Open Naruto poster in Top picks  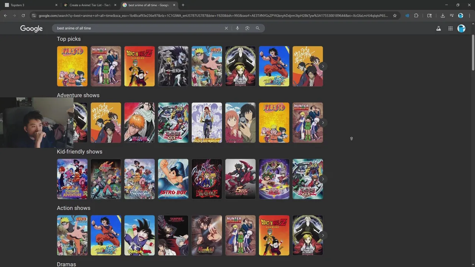[72, 66]
